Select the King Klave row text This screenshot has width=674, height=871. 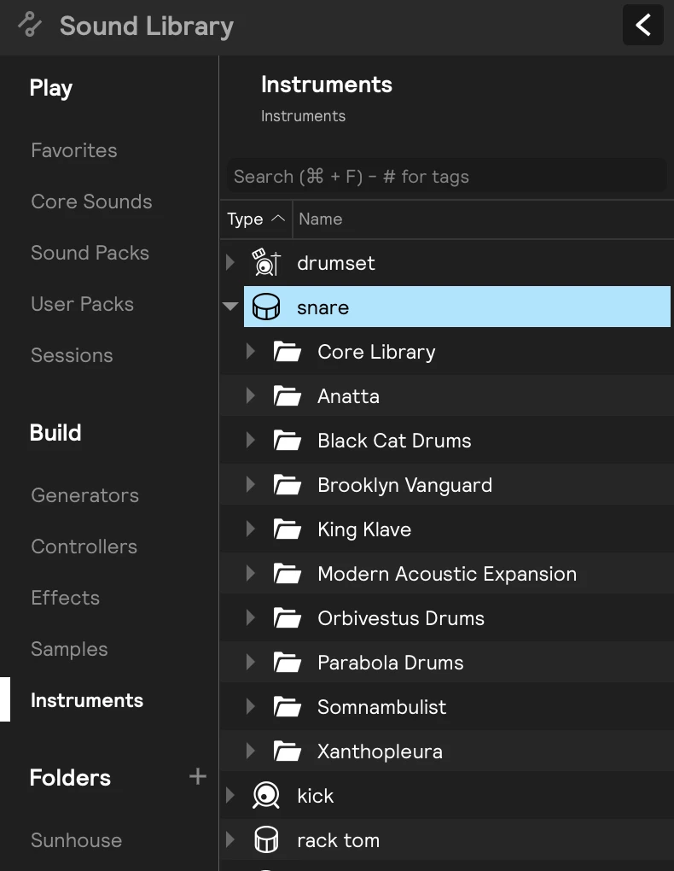pyautogui.click(x=364, y=530)
